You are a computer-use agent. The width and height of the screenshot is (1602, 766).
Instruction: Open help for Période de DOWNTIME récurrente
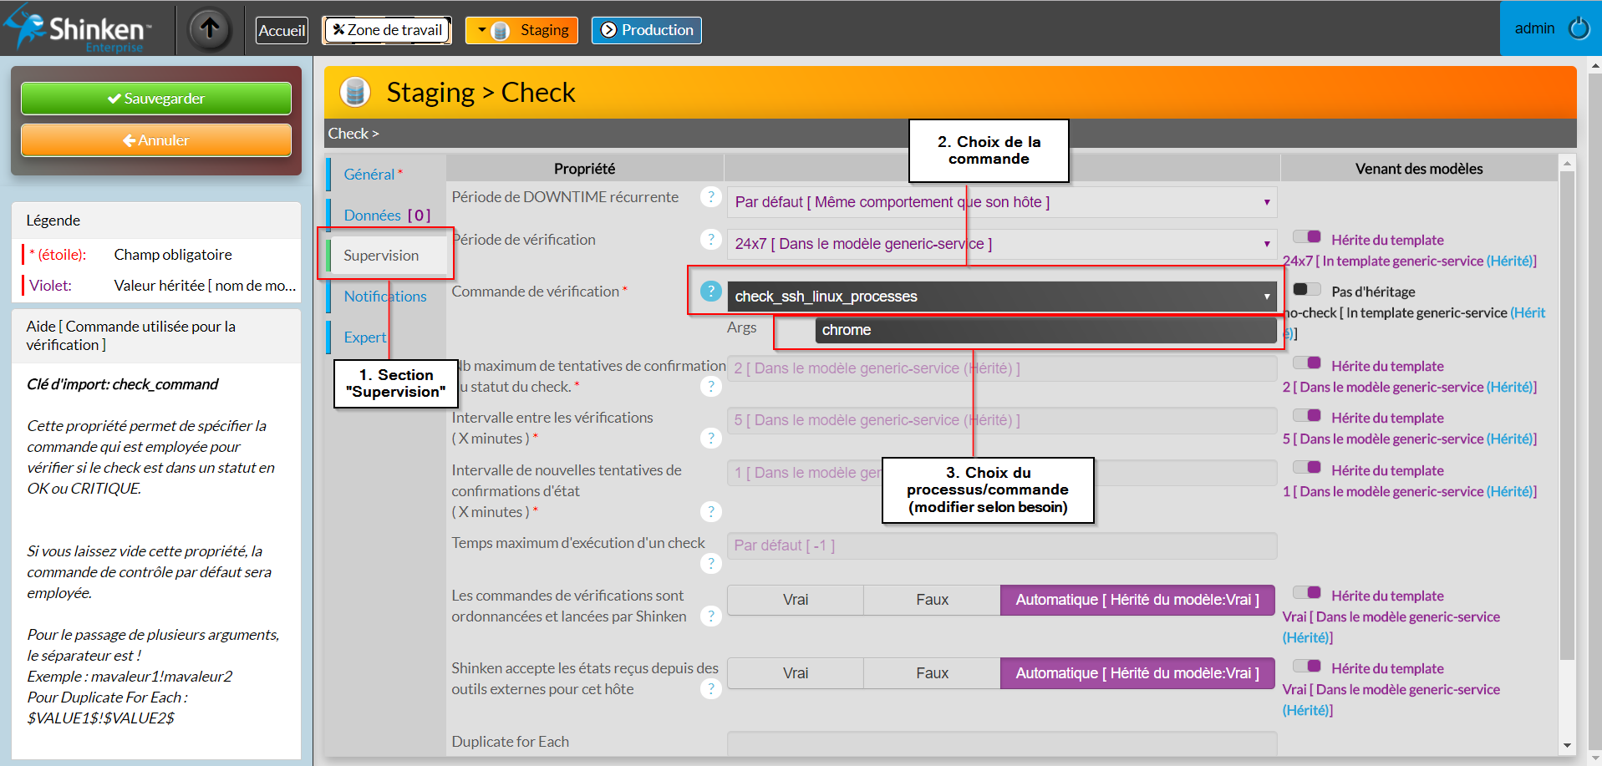click(710, 197)
